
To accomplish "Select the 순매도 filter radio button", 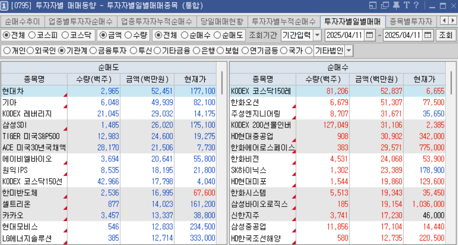I will click(217, 35).
